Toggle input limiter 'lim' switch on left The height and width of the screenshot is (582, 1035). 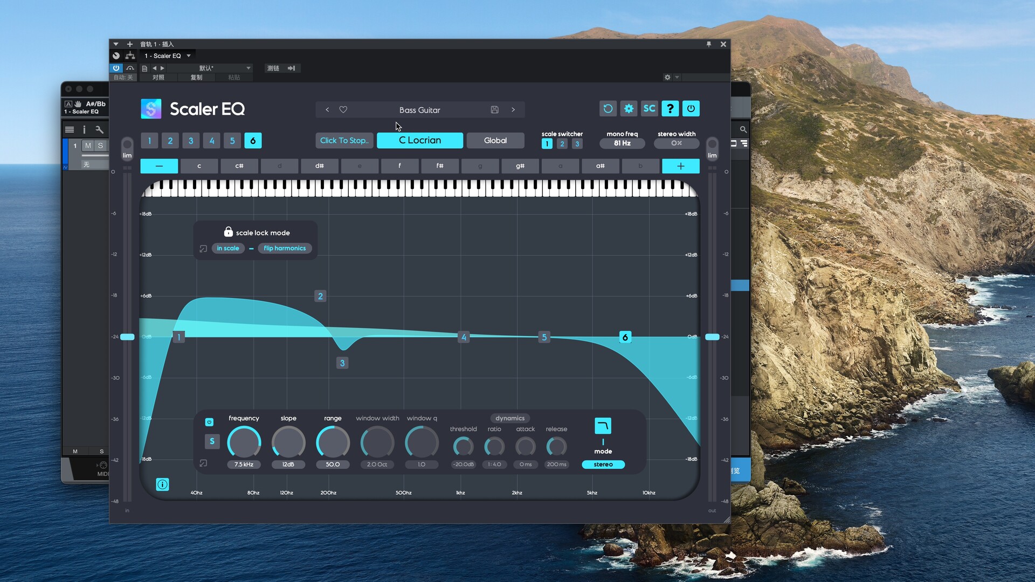[x=127, y=148]
